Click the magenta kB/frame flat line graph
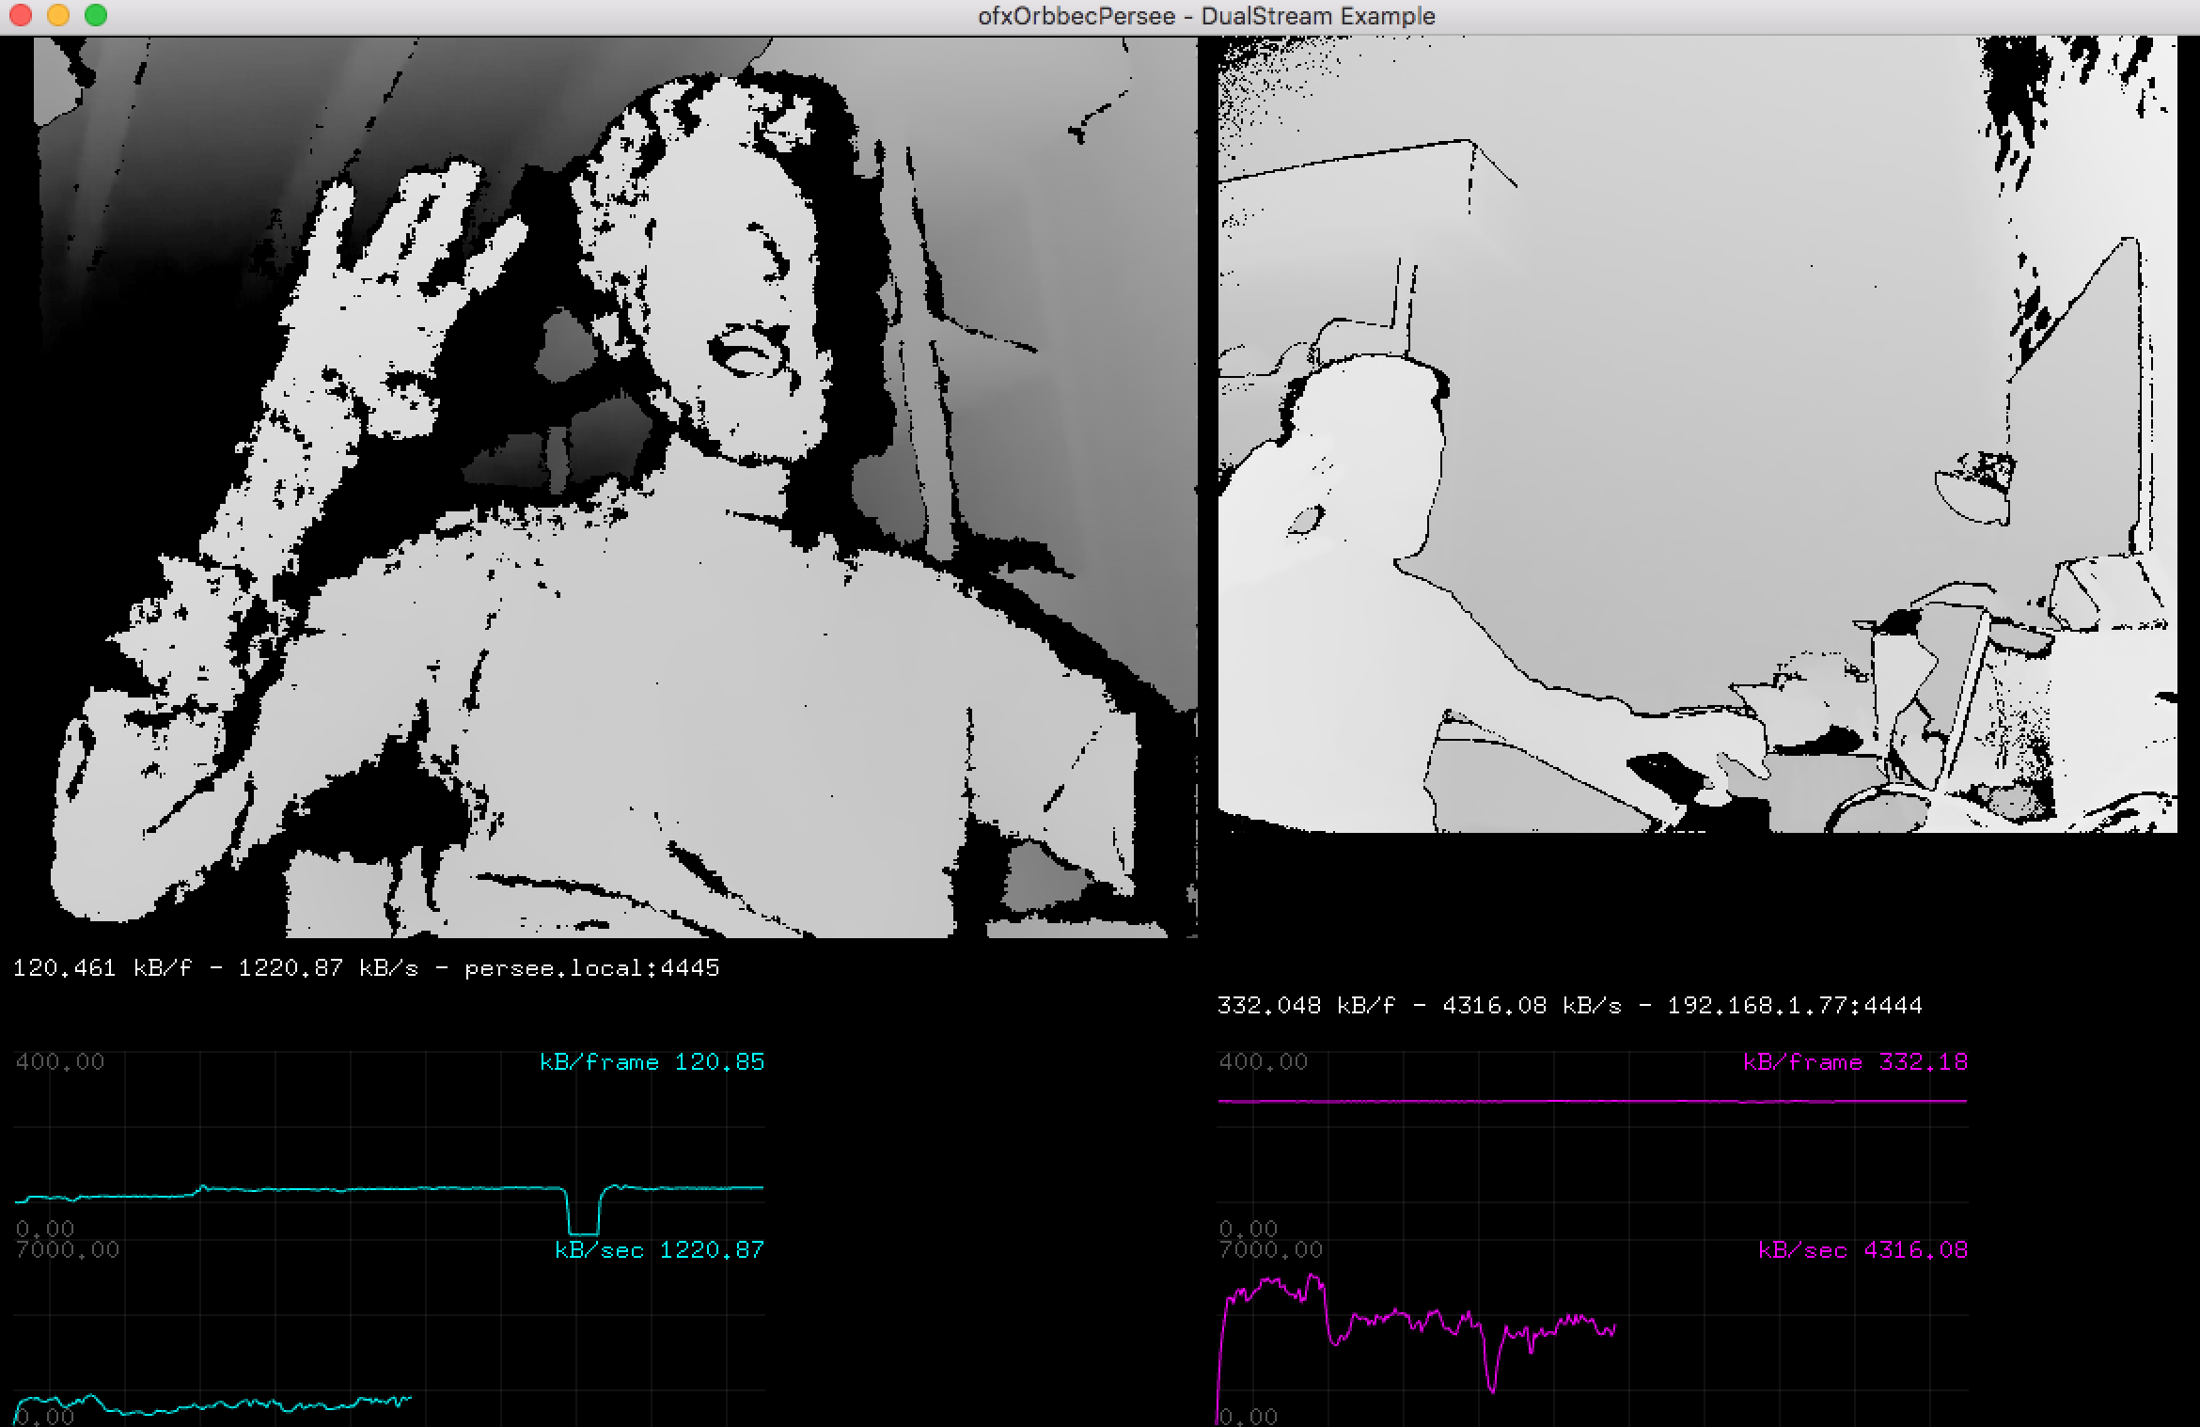This screenshot has height=1427, width=2200. [x=1593, y=1101]
